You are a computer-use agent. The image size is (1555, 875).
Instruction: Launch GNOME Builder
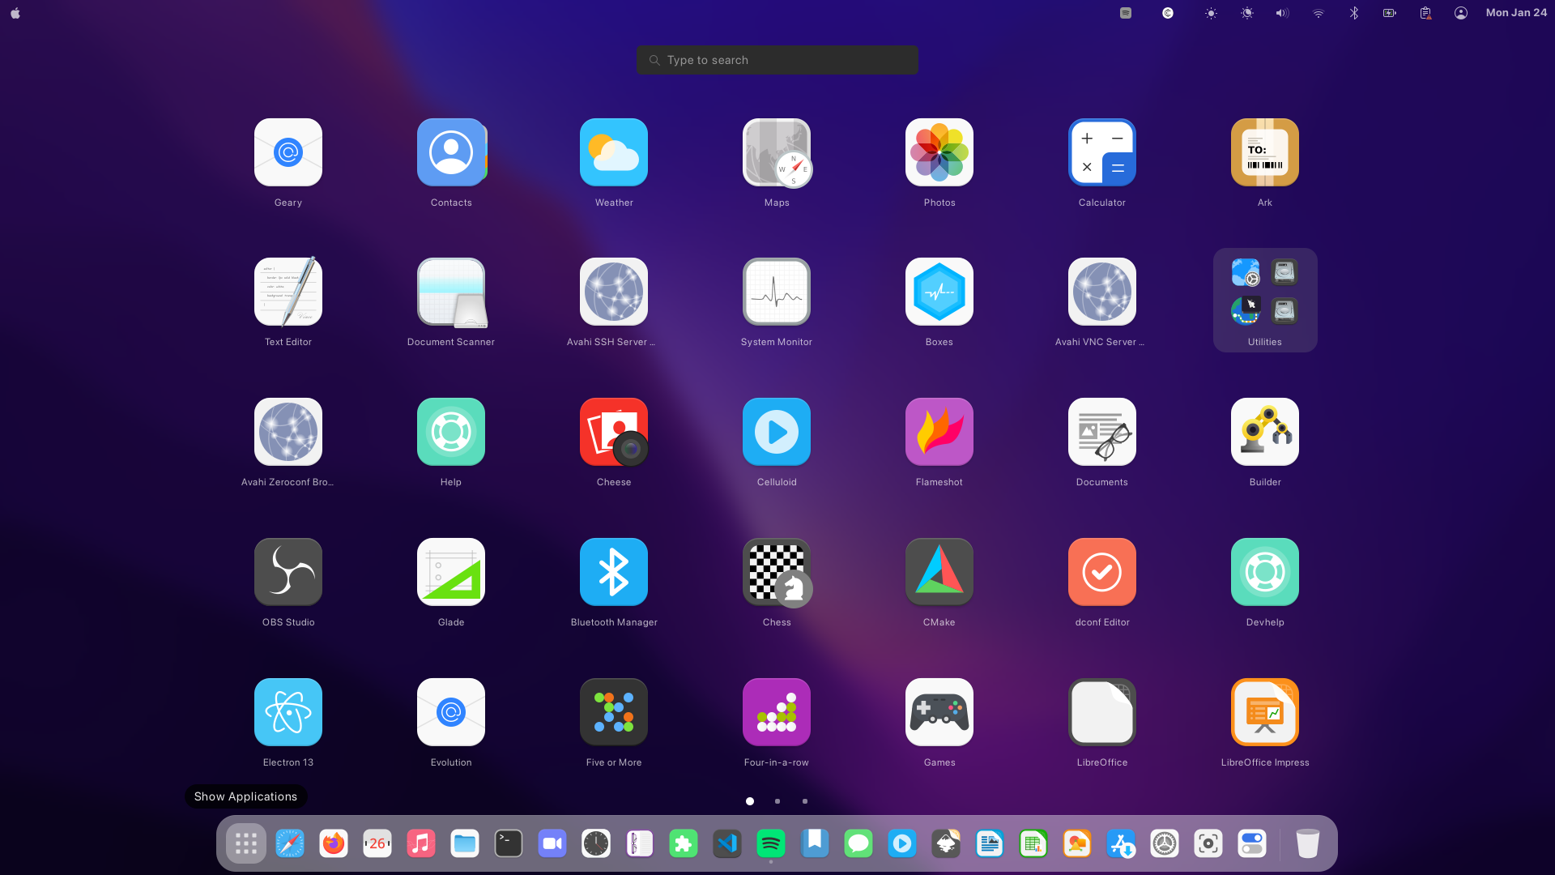(x=1265, y=432)
